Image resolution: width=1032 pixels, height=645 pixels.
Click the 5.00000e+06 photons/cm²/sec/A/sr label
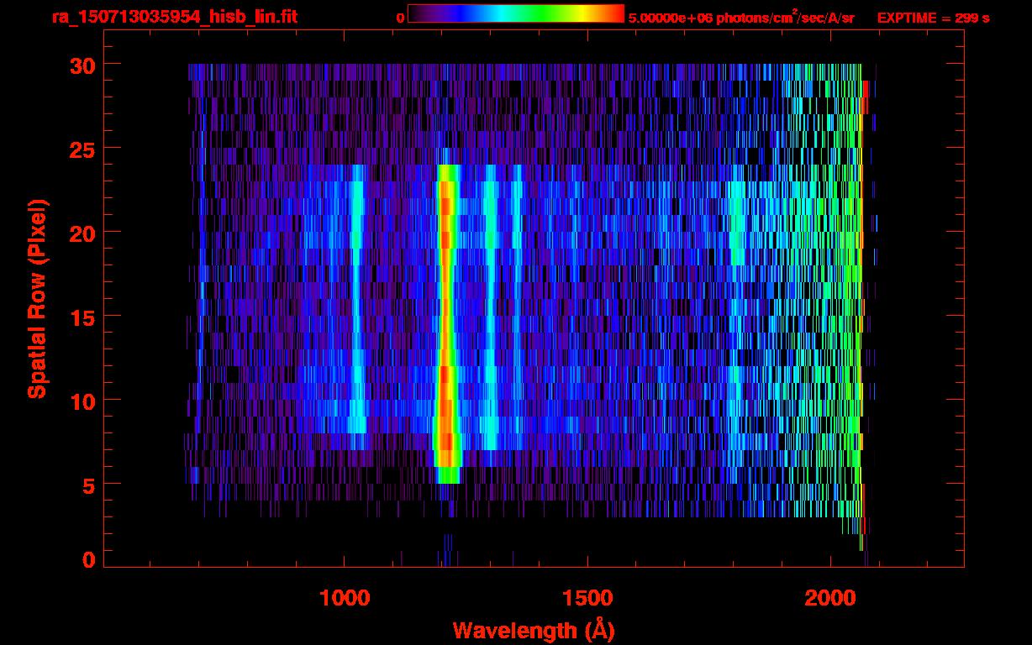point(741,17)
